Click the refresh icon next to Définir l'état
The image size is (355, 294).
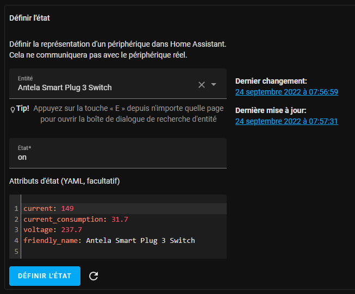[x=94, y=276]
